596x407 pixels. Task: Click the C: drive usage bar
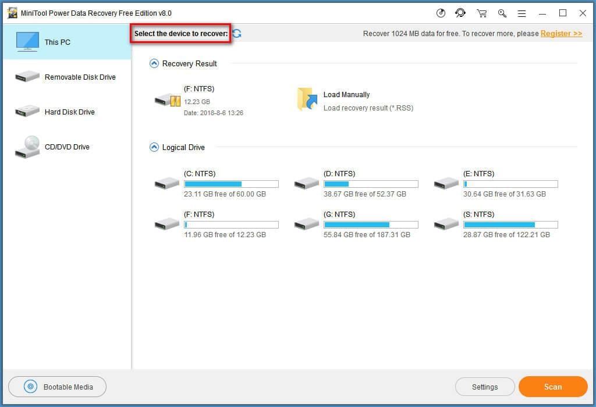point(231,184)
